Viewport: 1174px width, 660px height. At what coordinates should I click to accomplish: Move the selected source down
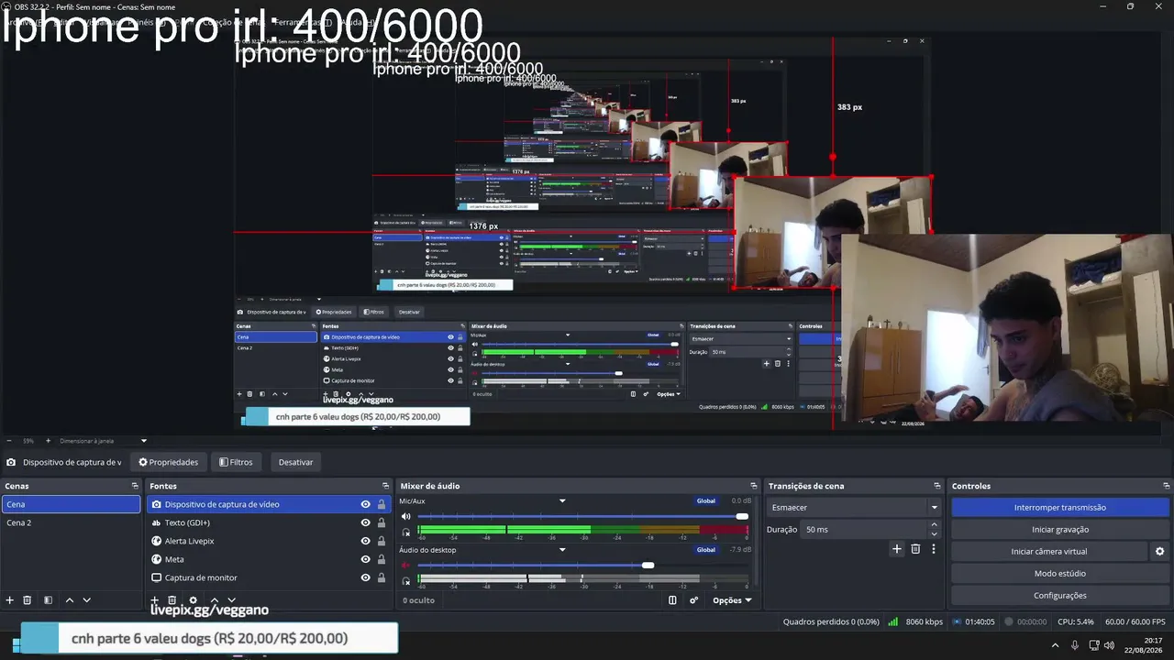pos(232,600)
